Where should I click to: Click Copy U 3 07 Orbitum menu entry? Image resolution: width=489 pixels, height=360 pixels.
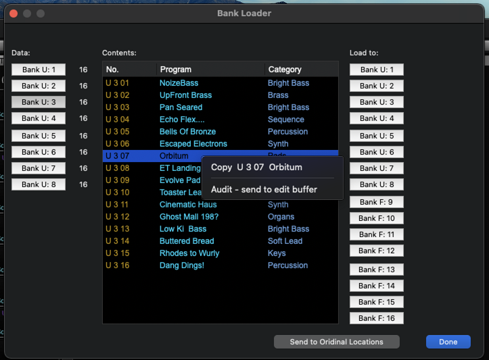pos(257,167)
